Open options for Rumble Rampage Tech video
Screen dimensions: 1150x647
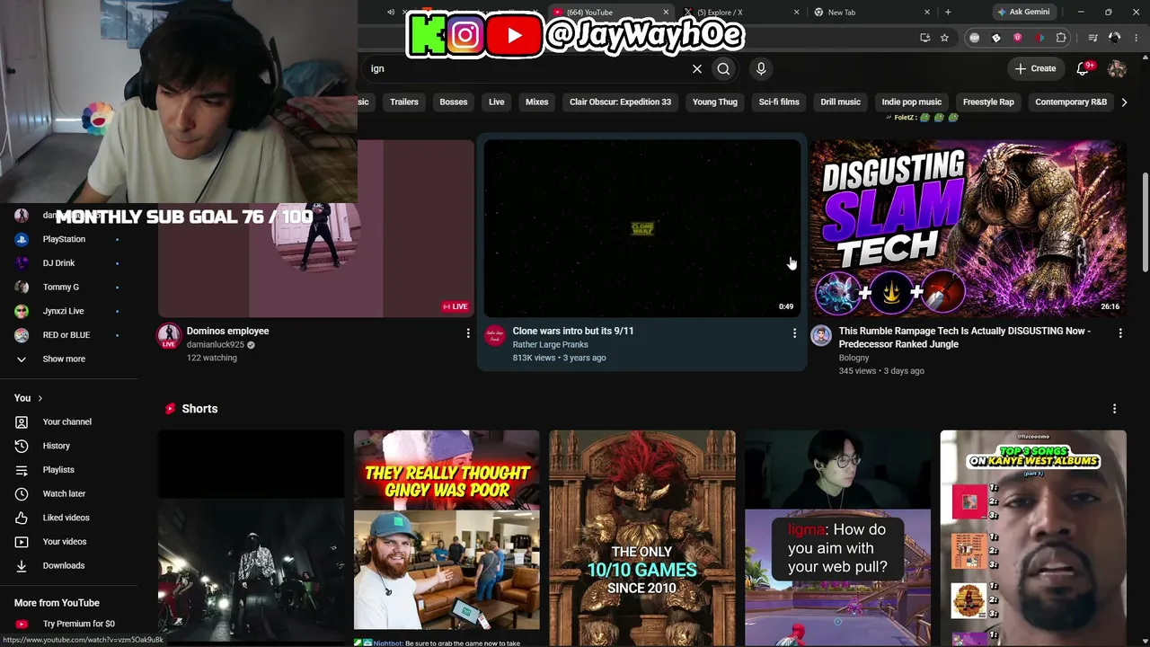click(1120, 333)
